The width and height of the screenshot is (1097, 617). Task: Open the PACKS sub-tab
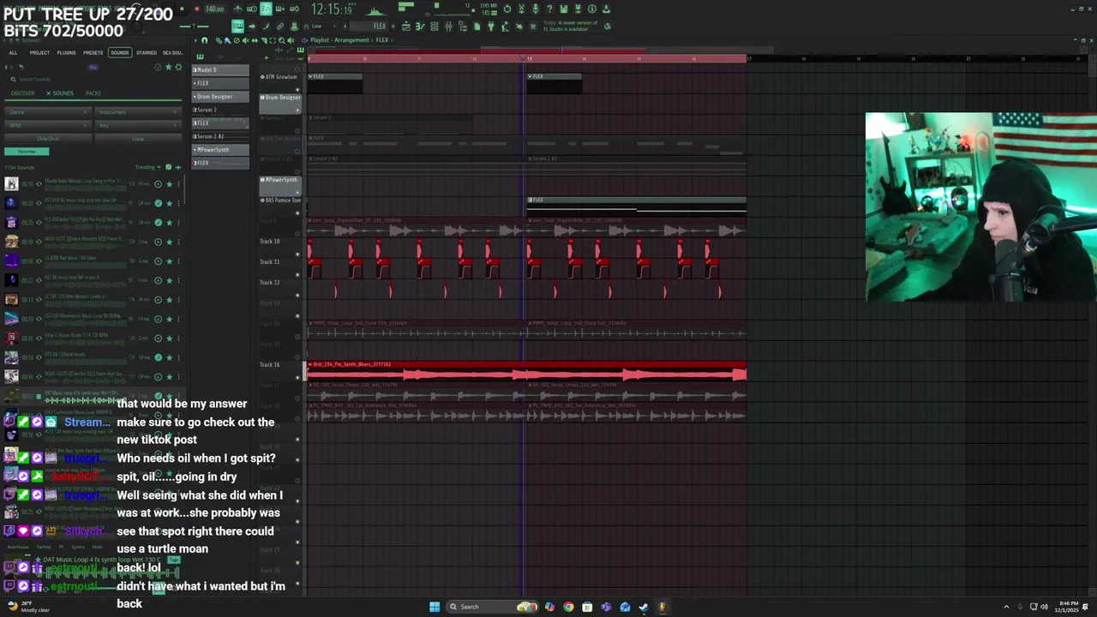(93, 93)
